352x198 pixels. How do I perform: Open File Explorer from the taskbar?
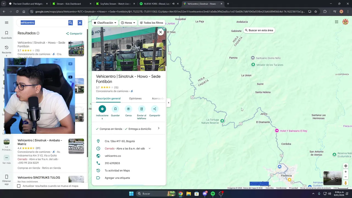pyautogui.click(x=188, y=194)
